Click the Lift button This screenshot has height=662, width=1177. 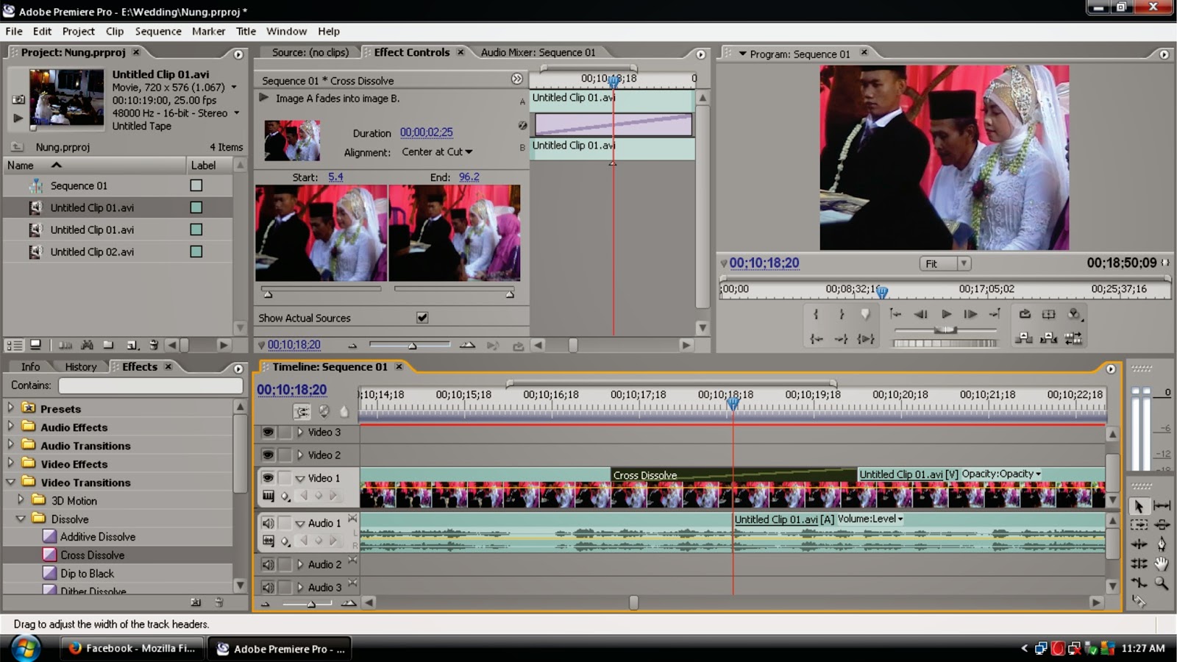1023,338
